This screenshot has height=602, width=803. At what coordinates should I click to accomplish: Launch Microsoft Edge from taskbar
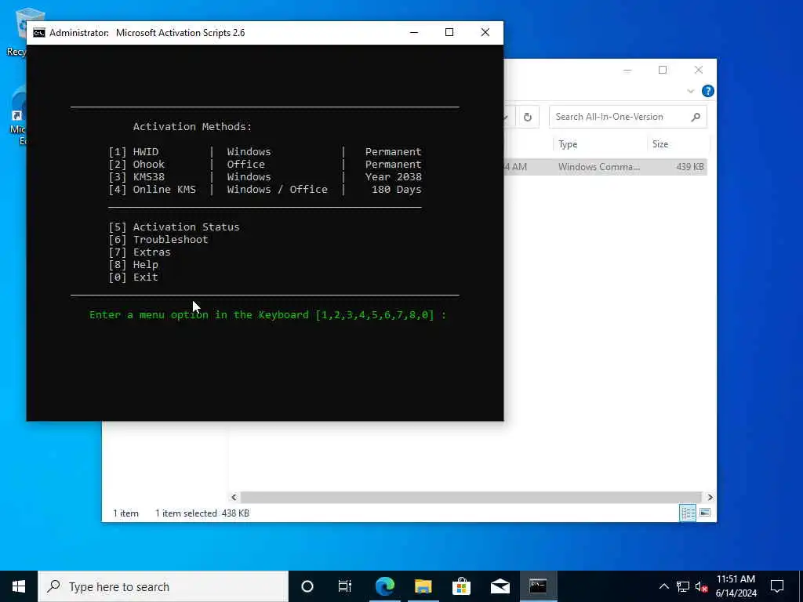(384, 586)
